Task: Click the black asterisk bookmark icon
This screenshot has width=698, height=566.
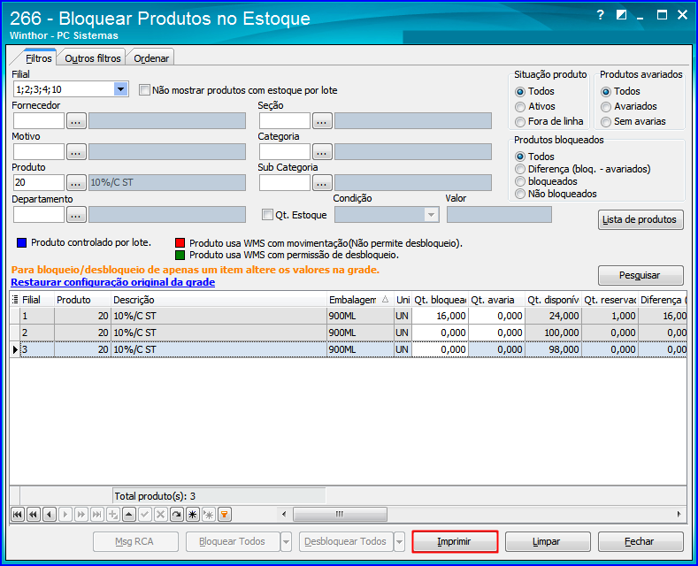Action: (193, 515)
